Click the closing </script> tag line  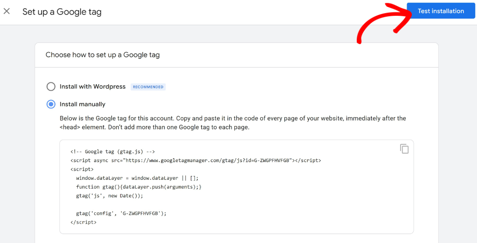83,223
